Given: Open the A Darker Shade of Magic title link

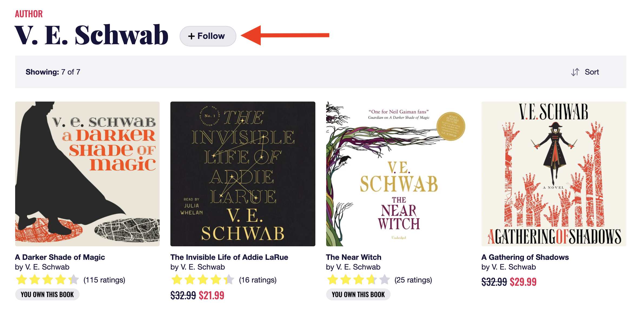Looking at the screenshot, I should [60, 257].
